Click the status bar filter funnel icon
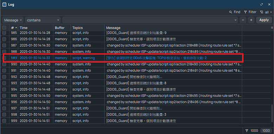Screen dimensions: 274x134 [247, 131]
